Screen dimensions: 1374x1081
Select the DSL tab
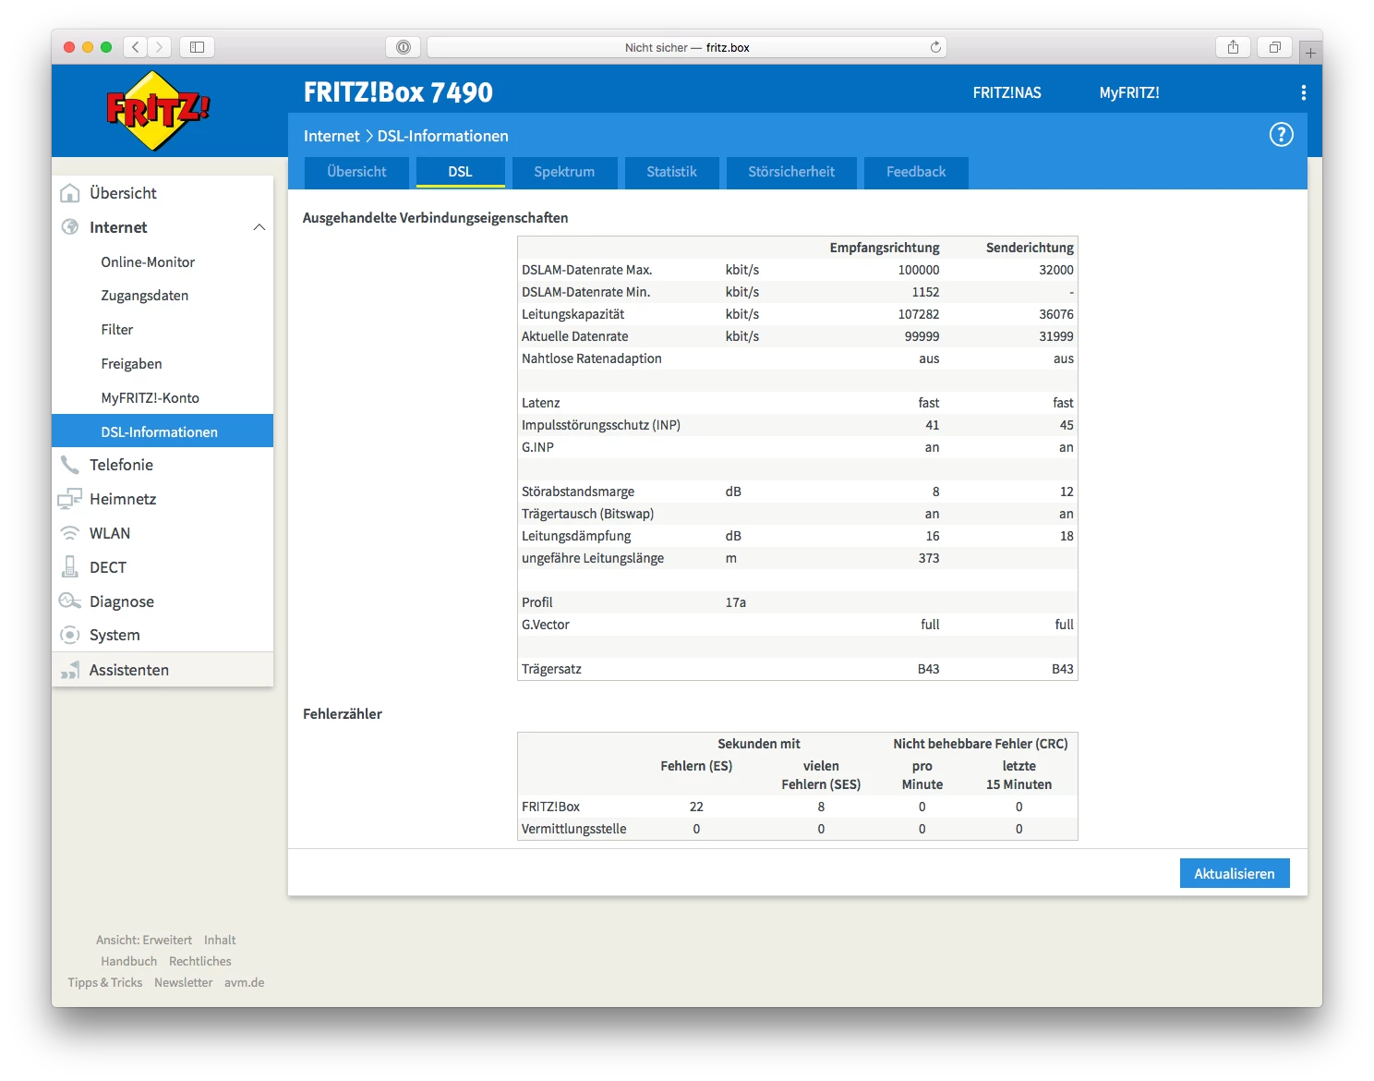click(x=461, y=172)
